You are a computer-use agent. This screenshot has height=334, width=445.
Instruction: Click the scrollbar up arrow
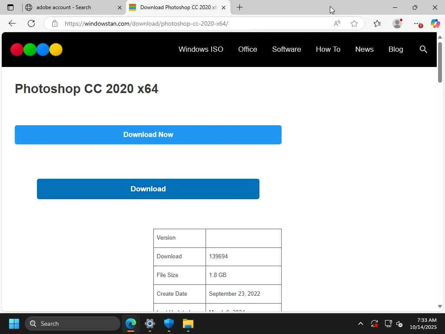pyautogui.click(x=440, y=37)
